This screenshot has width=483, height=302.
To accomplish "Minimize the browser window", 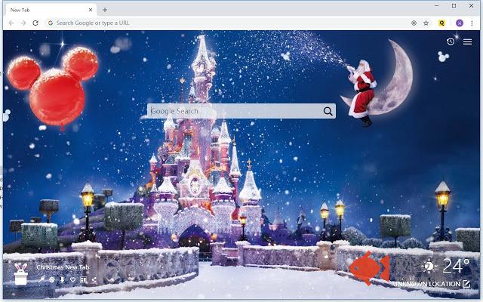I will (x=437, y=5).
